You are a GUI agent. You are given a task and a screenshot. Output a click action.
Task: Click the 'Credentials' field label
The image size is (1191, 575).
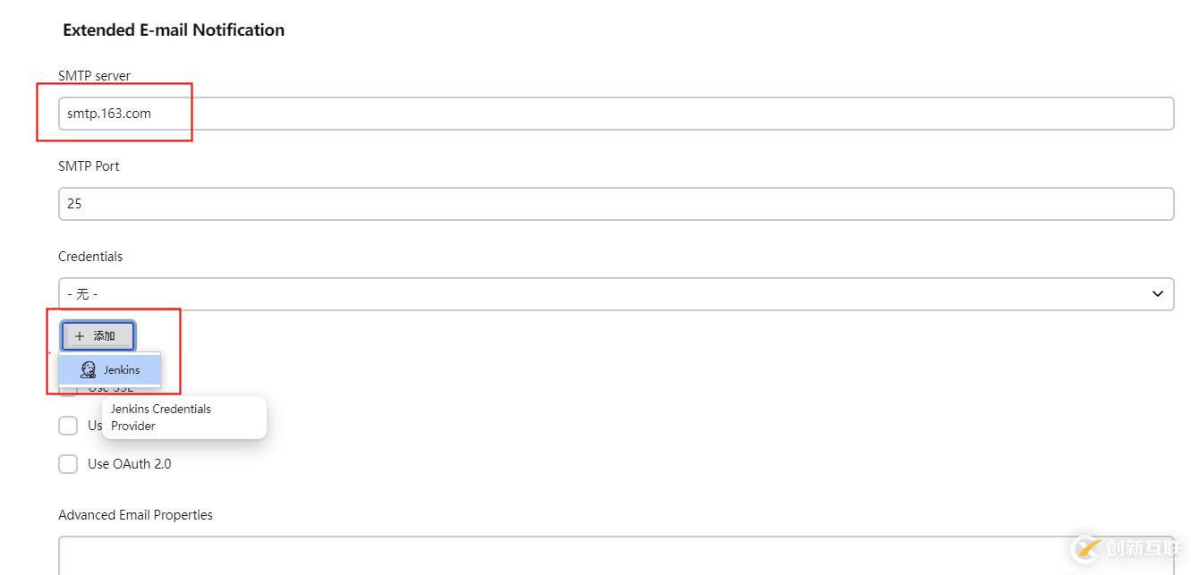pos(90,257)
